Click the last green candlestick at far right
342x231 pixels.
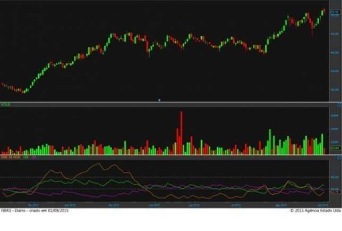point(323,11)
